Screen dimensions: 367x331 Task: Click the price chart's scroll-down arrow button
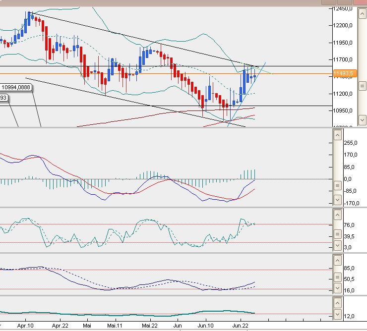[362, 120]
